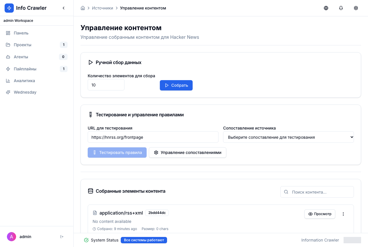Open the Проекты menu item
The width and height of the screenshot is (368, 247).
click(37, 45)
